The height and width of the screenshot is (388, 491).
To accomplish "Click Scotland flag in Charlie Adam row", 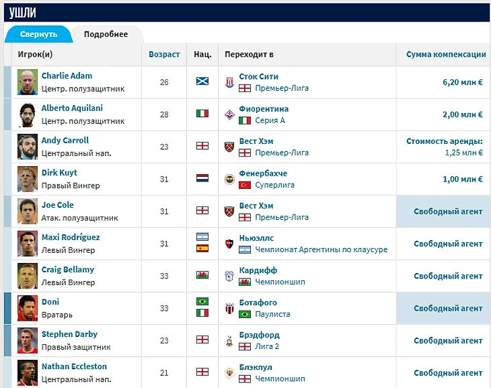I will pyautogui.click(x=202, y=82).
